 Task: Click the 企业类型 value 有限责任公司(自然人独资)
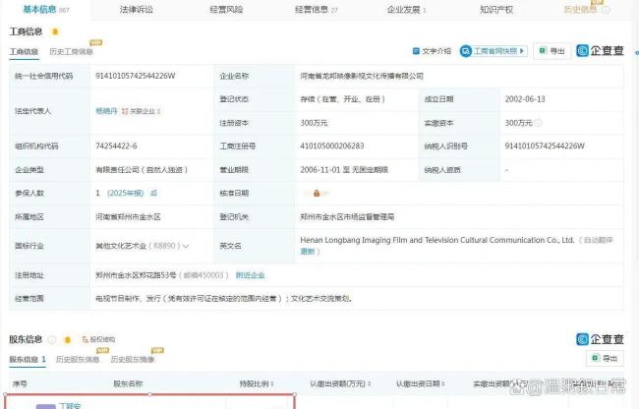(142, 170)
